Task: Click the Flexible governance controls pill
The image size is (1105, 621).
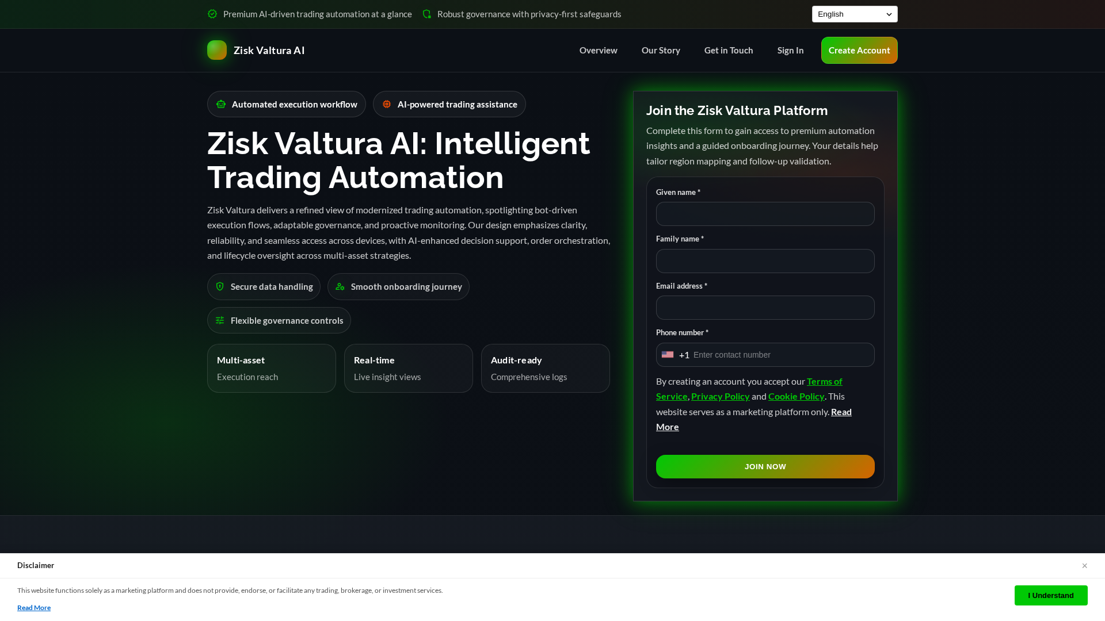Action: (279, 320)
